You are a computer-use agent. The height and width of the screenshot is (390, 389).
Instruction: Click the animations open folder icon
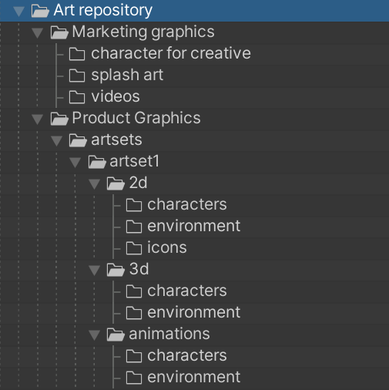point(116,335)
